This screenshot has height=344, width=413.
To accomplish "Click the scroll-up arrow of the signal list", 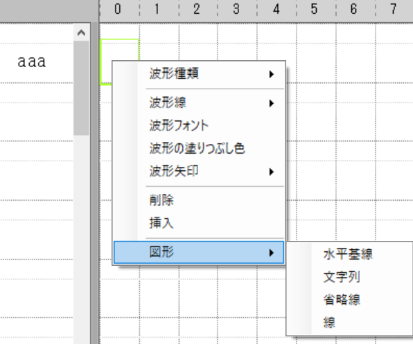I will 81,33.
